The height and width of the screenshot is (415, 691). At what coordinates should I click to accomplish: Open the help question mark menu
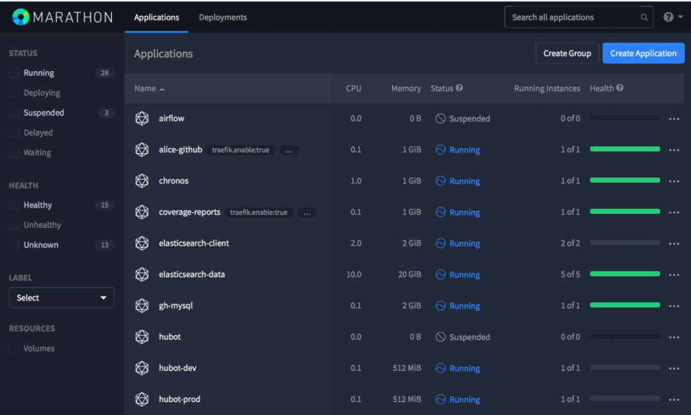(668, 17)
